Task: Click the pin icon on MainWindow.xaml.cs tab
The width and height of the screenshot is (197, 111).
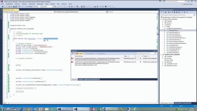Action: pyautogui.click(x=16, y=10)
